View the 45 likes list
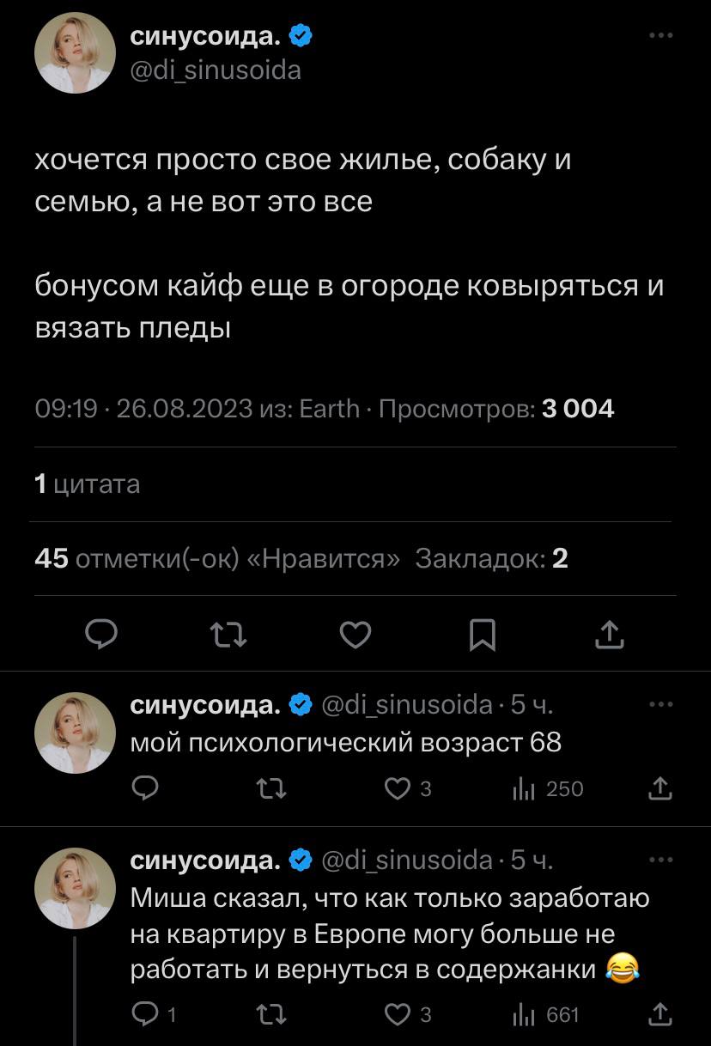Image resolution: width=711 pixels, height=1046 pixels. 216,559
